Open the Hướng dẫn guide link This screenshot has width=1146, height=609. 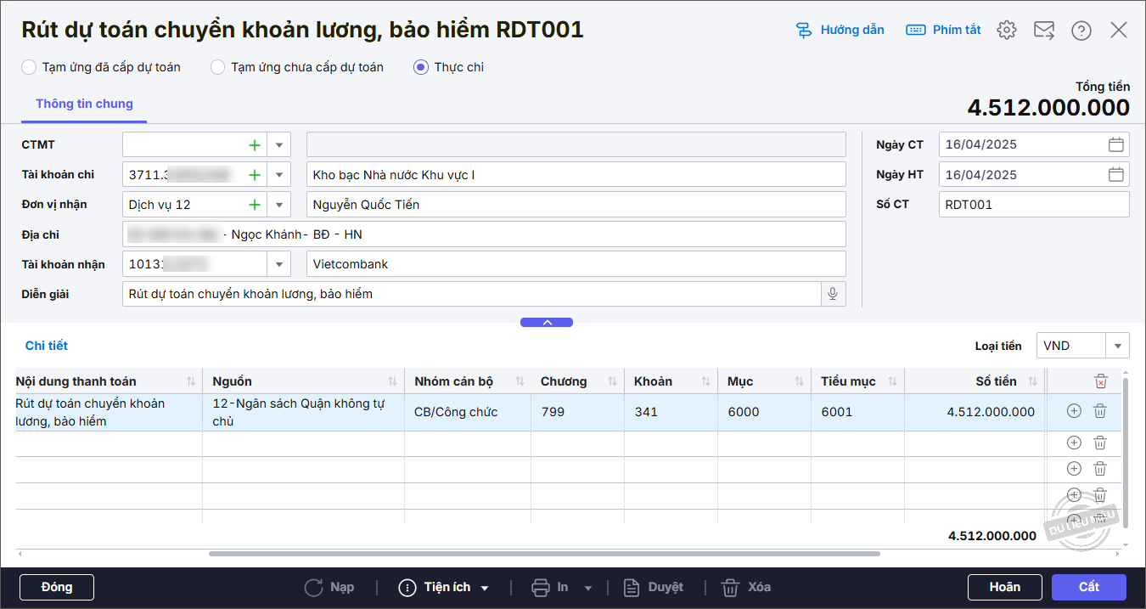(840, 30)
